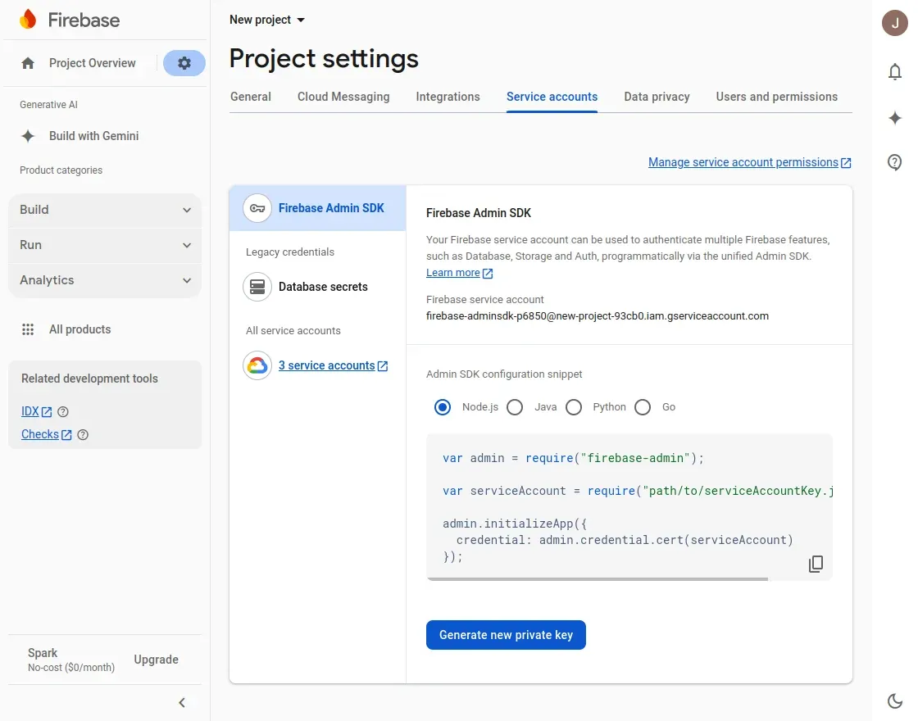Copy the Admin SDK code snippet
Image resolution: width=918 pixels, height=721 pixels.
(816, 564)
